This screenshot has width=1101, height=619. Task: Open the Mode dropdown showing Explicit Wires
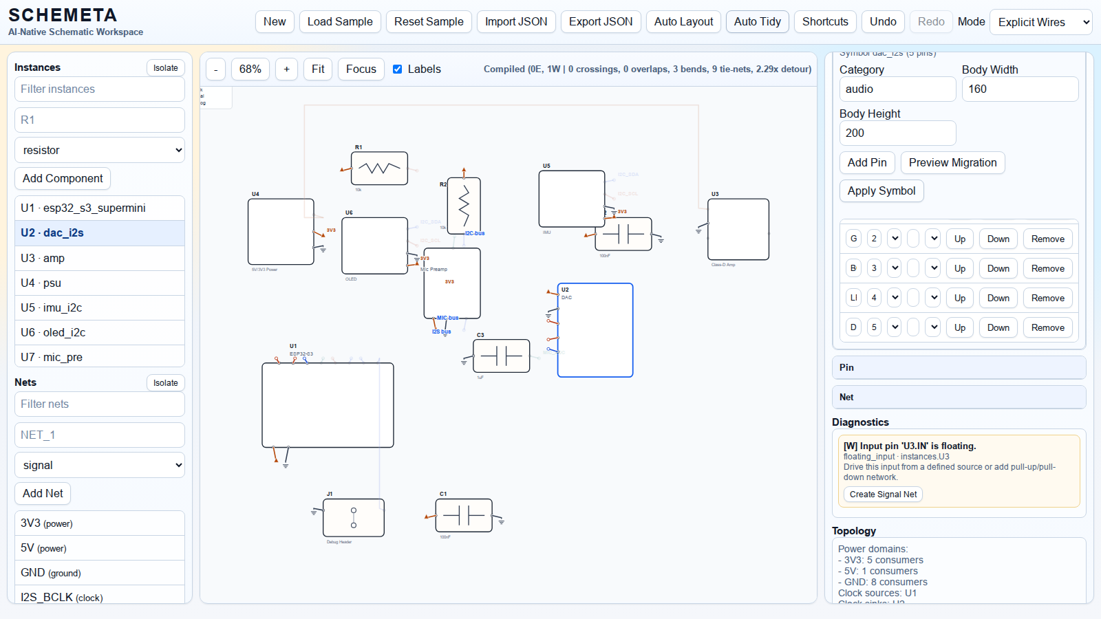tap(1040, 22)
